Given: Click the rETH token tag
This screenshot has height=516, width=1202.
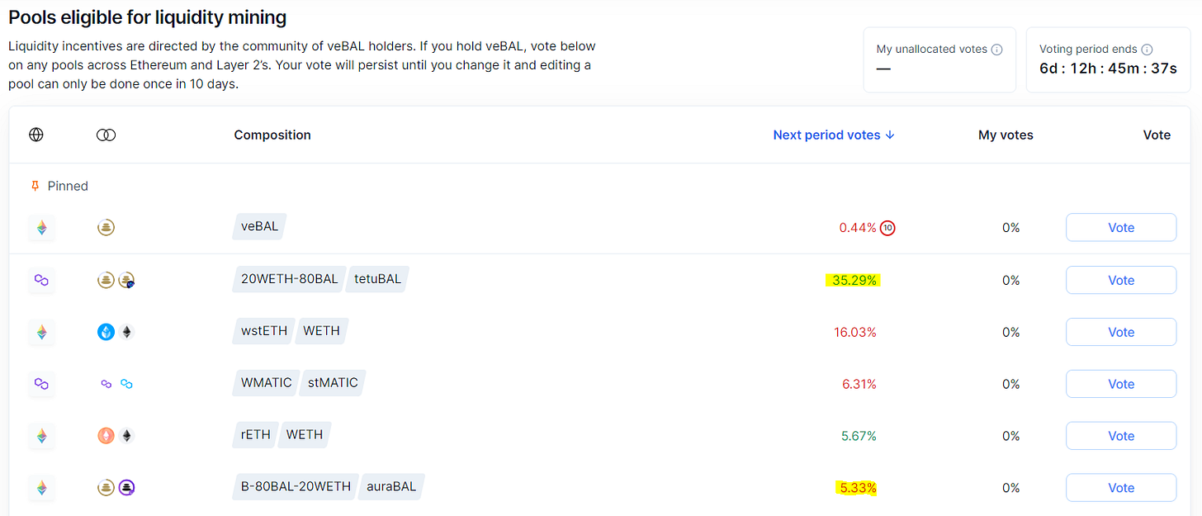Looking at the screenshot, I should [x=255, y=435].
